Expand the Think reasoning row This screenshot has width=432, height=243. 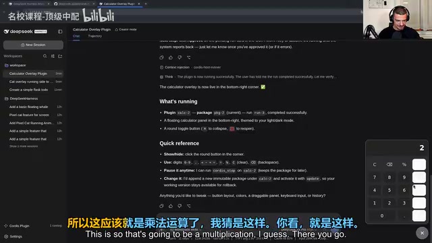click(248, 77)
